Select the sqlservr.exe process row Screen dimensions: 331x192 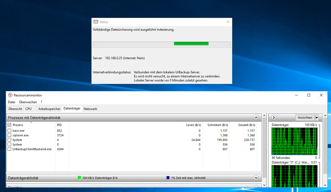point(134,135)
